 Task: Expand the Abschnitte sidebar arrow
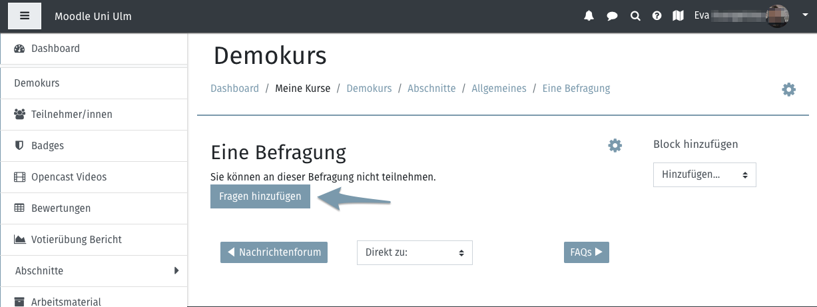[x=176, y=270]
